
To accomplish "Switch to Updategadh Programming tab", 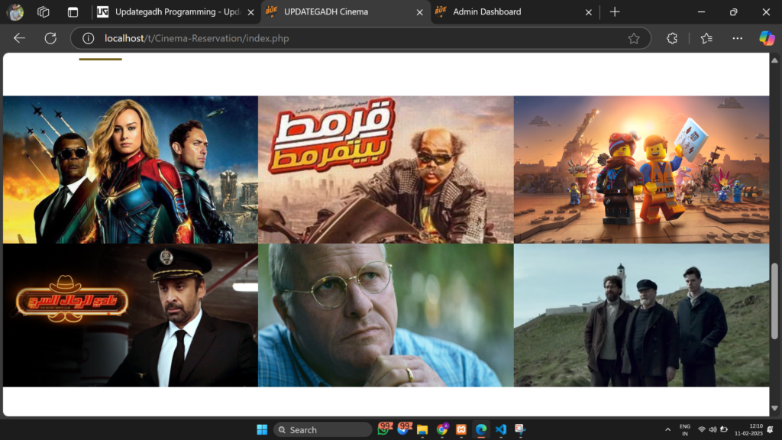I will (176, 12).
